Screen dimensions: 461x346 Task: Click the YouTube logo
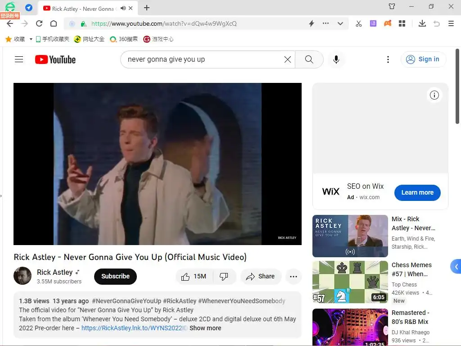coord(55,59)
